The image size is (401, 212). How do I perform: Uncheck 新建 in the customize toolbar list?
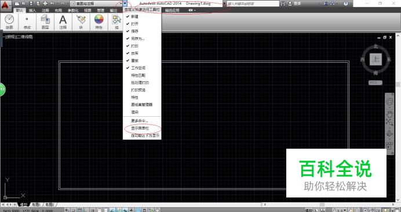142,16
